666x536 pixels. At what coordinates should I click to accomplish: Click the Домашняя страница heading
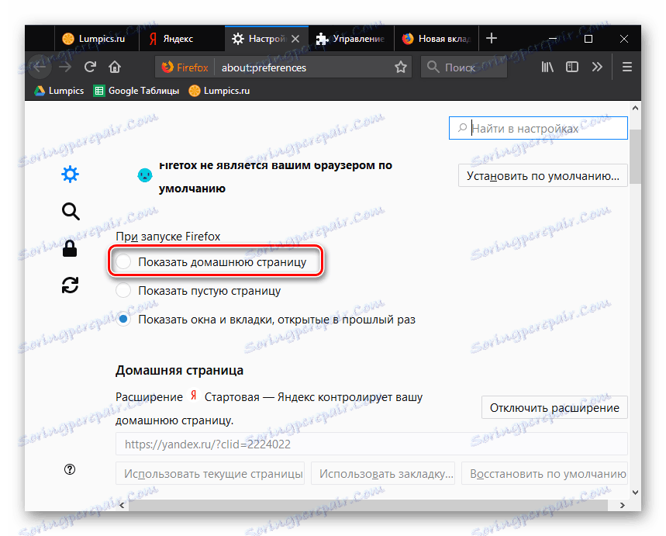coord(179,370)
